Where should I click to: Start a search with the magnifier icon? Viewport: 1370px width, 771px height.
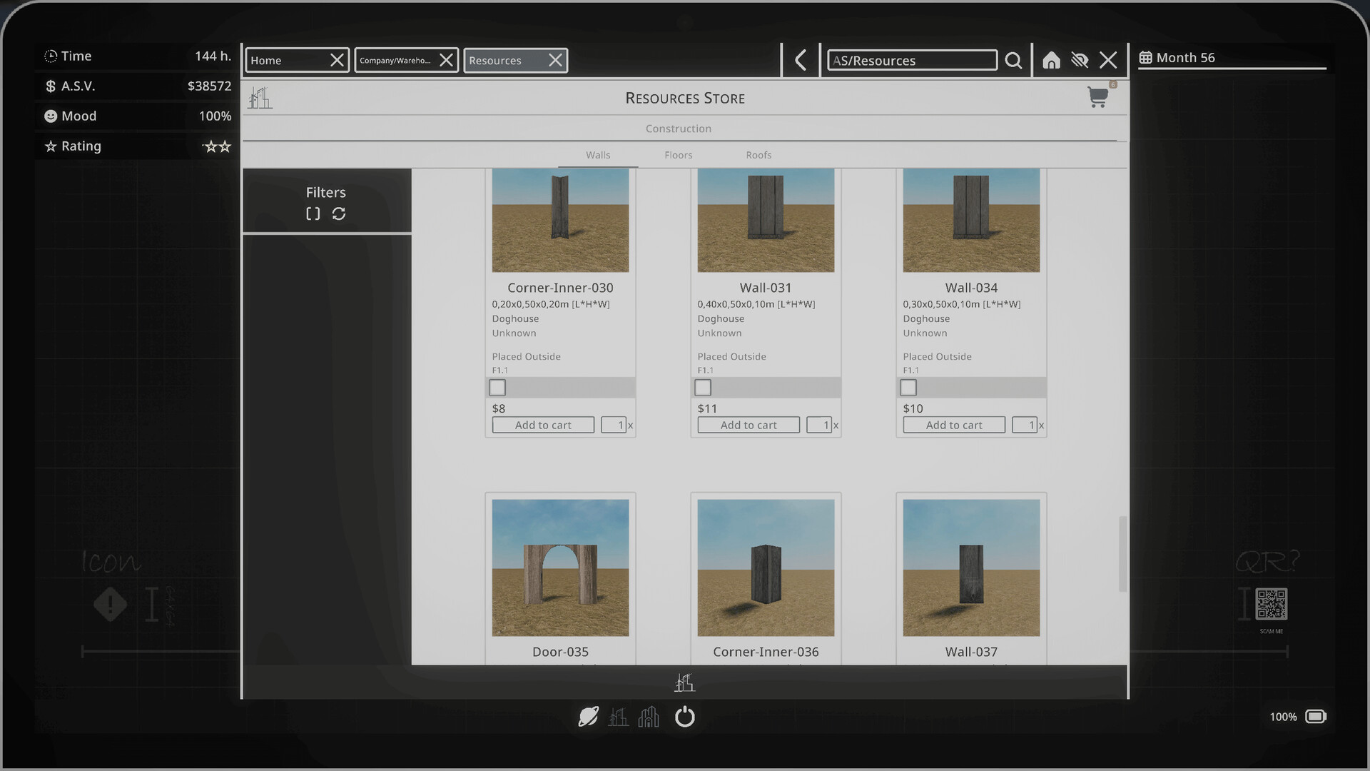1013,60
